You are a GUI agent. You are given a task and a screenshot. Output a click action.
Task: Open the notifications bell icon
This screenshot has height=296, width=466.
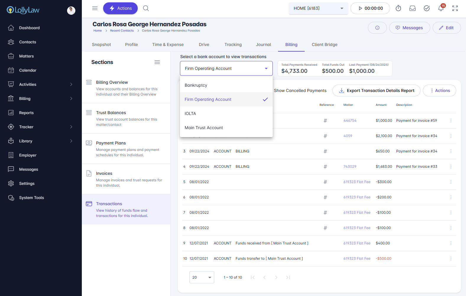(441, 8)
